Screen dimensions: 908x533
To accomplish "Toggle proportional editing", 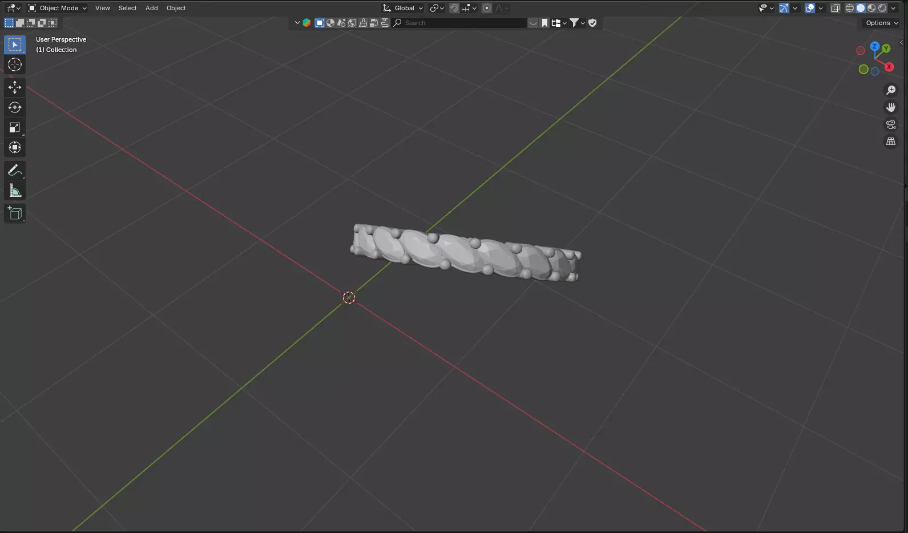I will pos(487,8).
